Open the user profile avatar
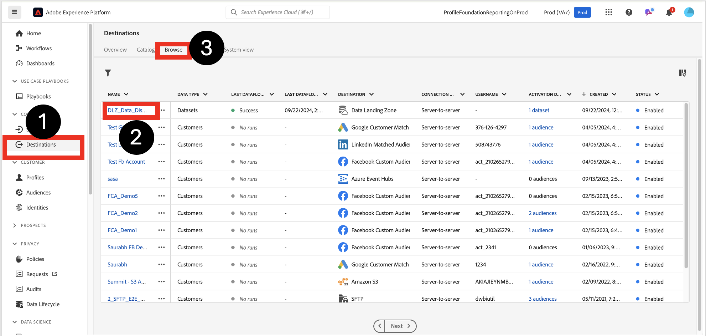Screen dimensions: 706x336 (689, 12)
